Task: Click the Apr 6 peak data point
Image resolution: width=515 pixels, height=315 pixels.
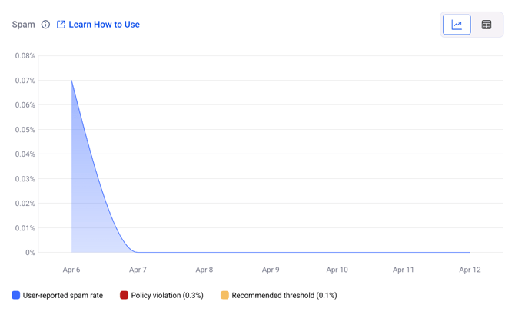Action: tap(71, 80)
